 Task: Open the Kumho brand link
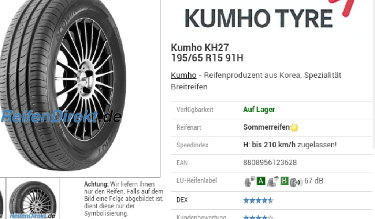click(183, 75)
